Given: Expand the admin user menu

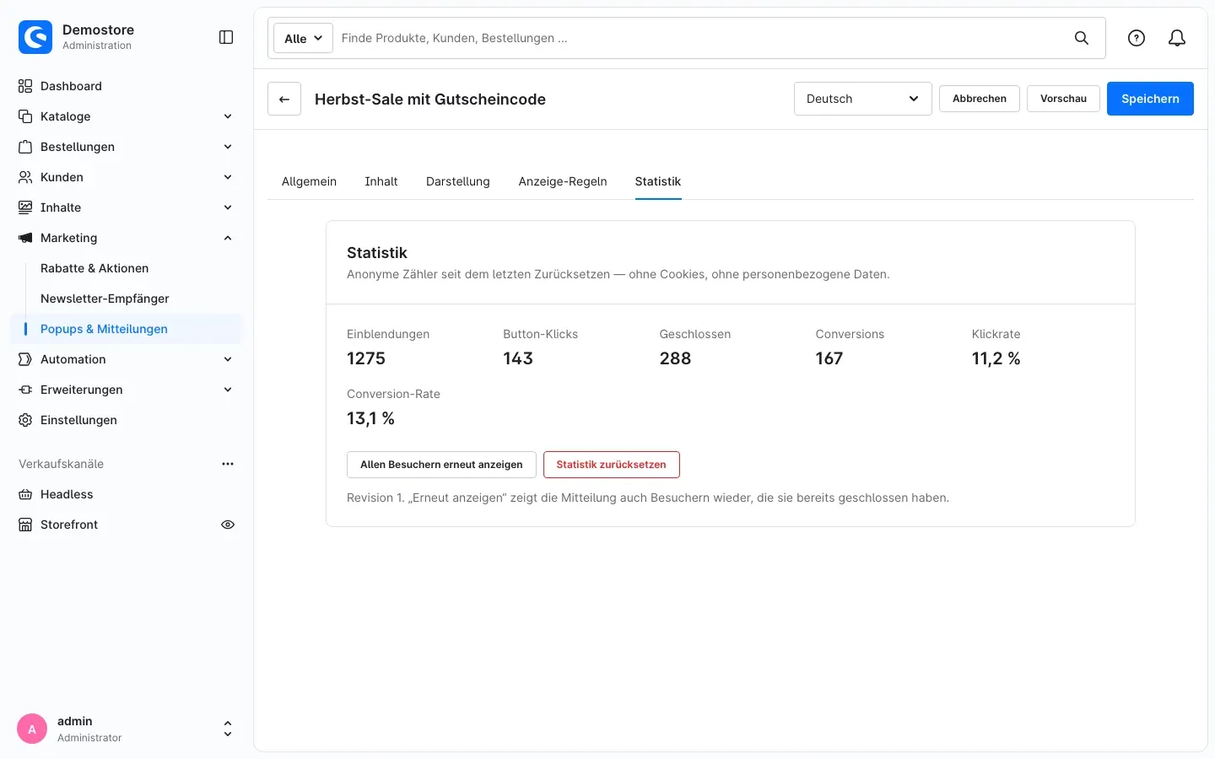Looking at the screenshot, I should coord(228,729).
